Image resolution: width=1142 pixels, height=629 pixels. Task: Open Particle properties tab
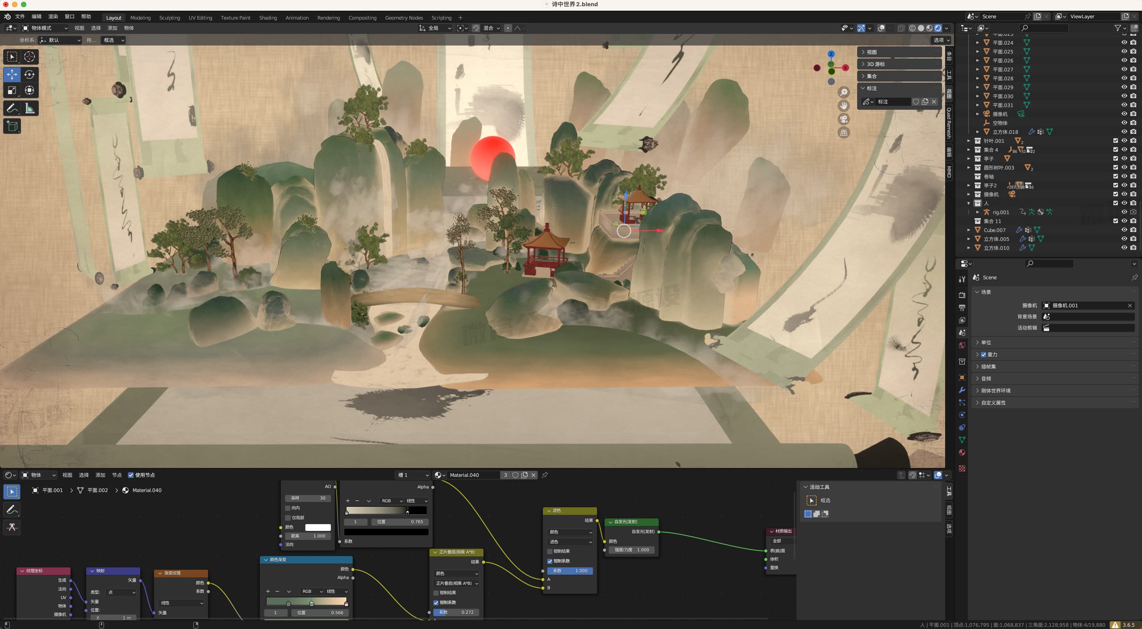962,402
